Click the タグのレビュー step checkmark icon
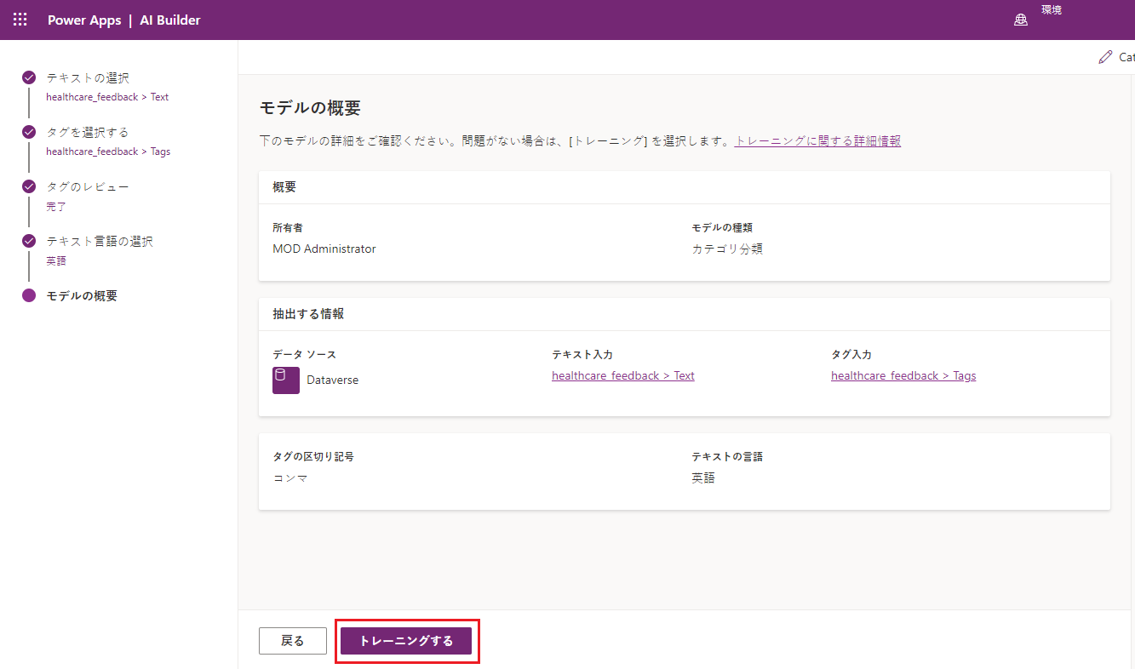1135x669 pixels. [29, 186]
